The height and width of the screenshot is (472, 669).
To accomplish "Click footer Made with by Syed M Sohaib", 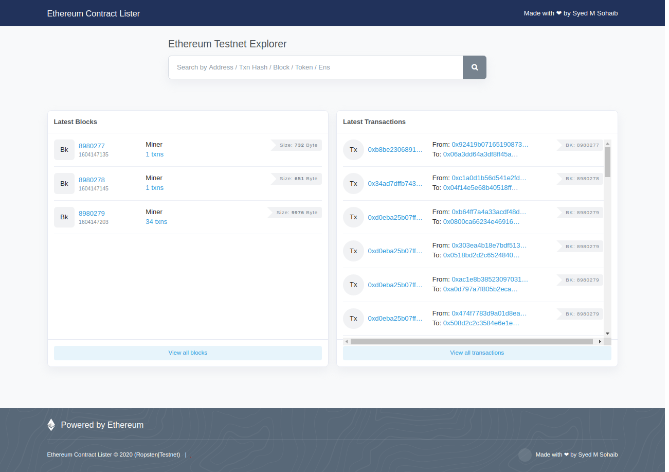I will point(576,454).
